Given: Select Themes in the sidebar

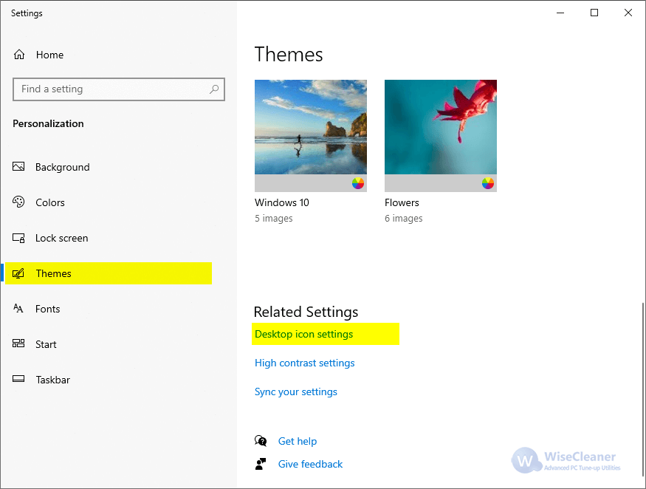Looking at the screenshot, I should (x=109, y=273).
